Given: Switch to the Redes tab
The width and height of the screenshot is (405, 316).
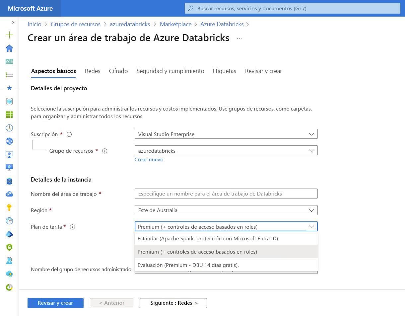Looking at the screenshot, I should 93,71.
